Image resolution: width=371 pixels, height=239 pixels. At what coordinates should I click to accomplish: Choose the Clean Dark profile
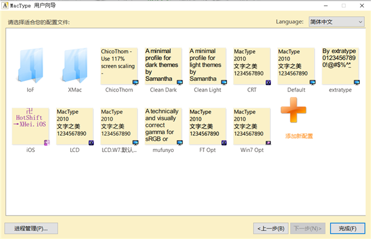[163, 66]
